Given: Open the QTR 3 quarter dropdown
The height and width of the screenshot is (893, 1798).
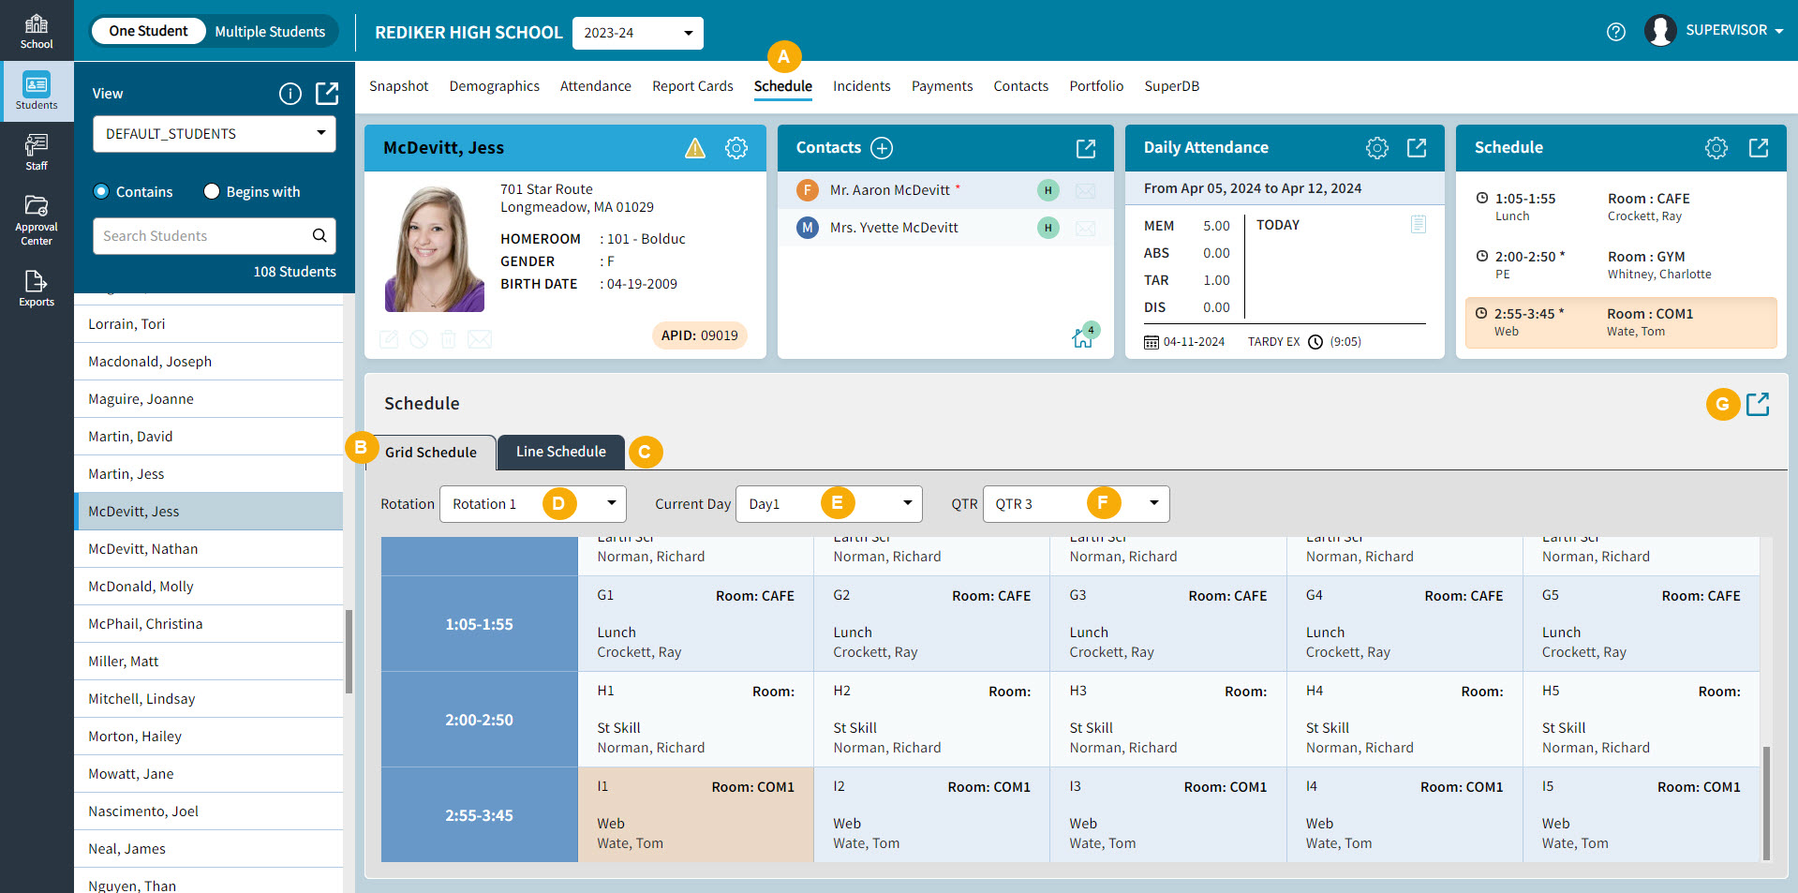Looking at the screenshot, I should tap(1076, 503).
